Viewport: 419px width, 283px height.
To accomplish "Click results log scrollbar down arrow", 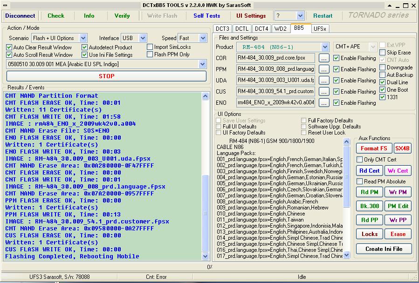I will [x=205, y=256].
